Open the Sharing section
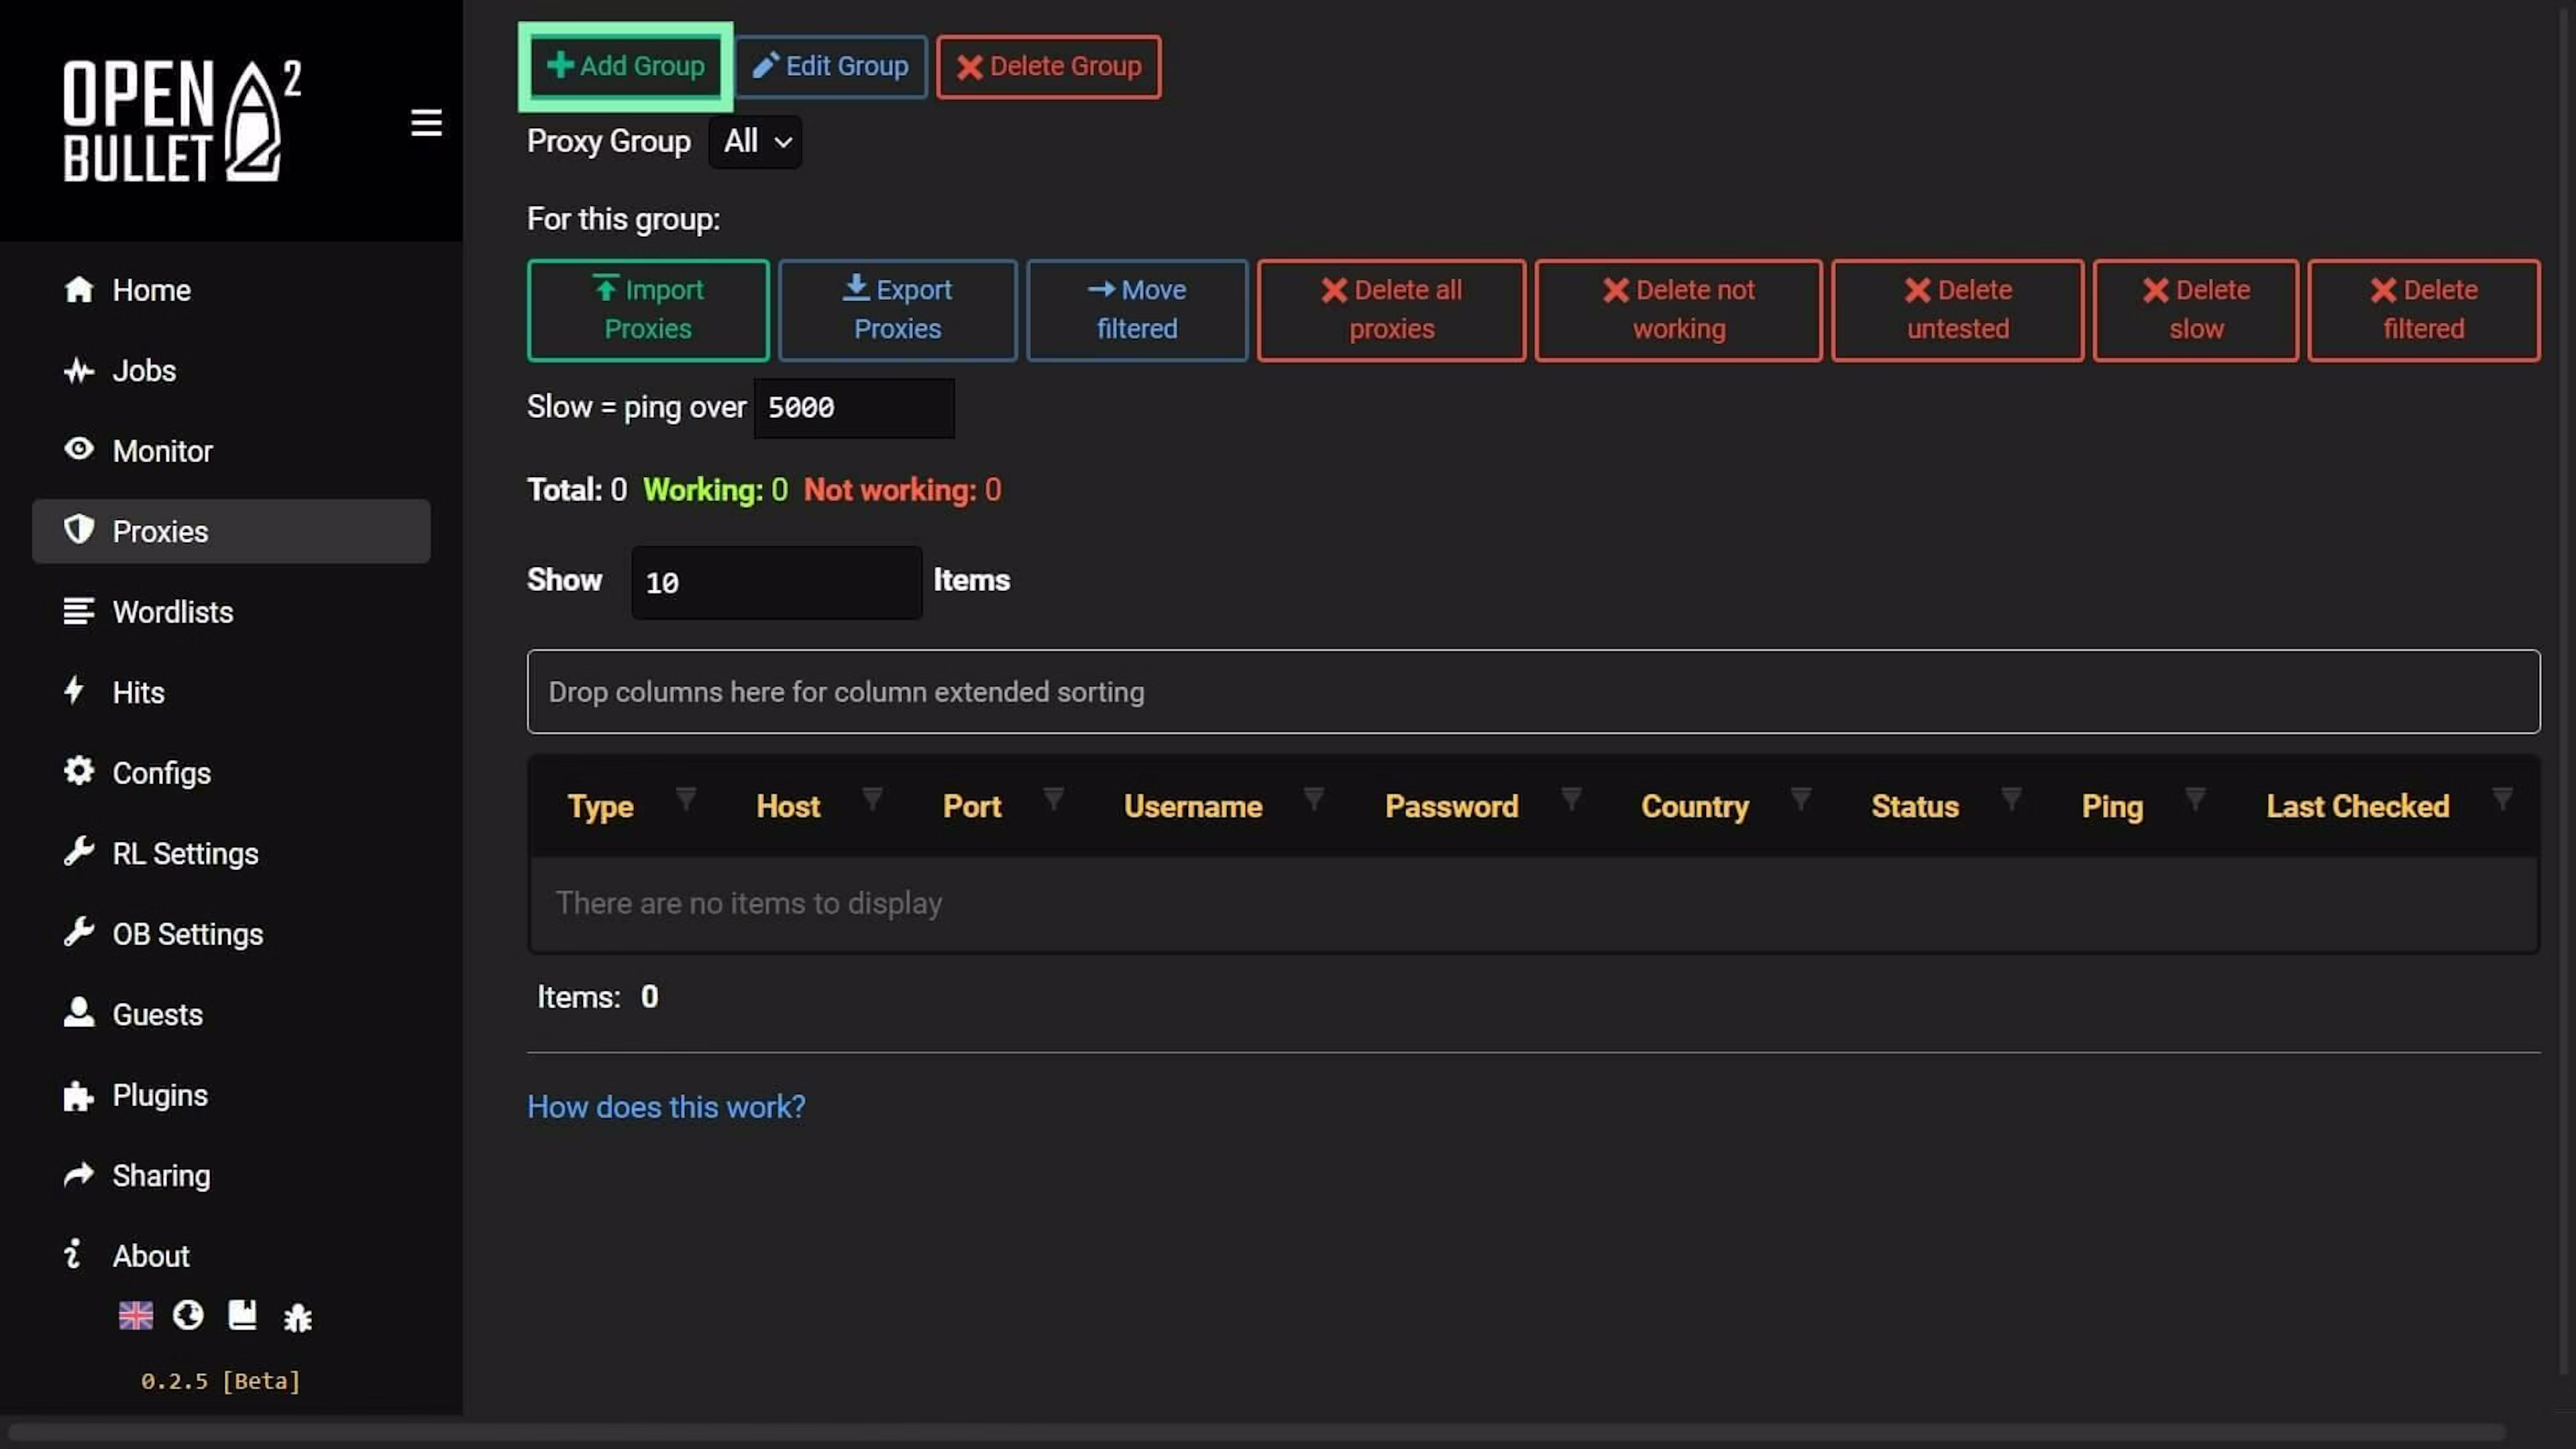 231,1175
